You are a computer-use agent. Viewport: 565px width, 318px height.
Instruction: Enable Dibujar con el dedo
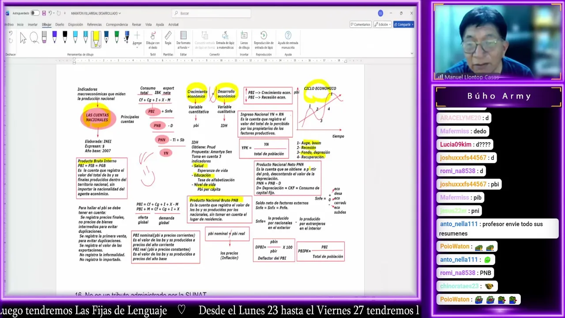pyautogui.click(x=153, y=40)
